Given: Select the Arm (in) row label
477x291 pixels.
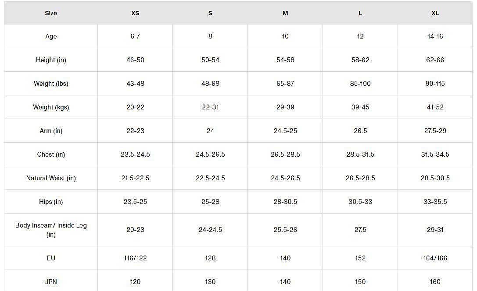Looking at the screenshot, I should tap(51, 131).
